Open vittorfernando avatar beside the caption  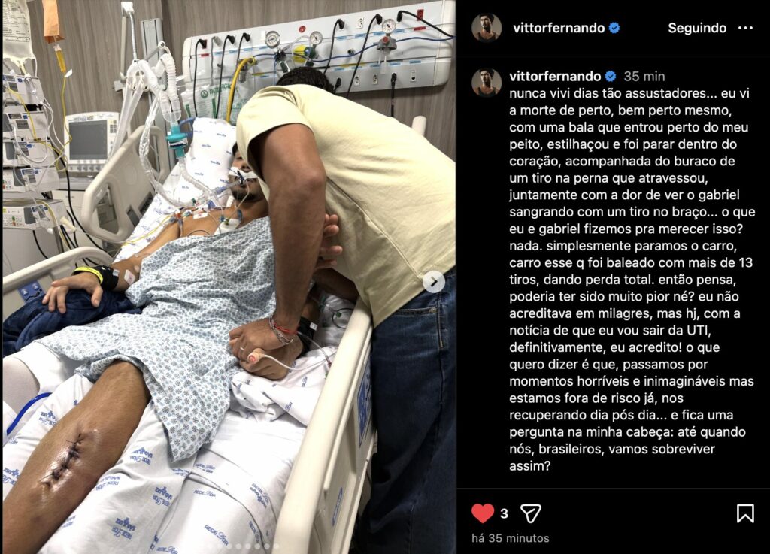(x=487, y=83)
